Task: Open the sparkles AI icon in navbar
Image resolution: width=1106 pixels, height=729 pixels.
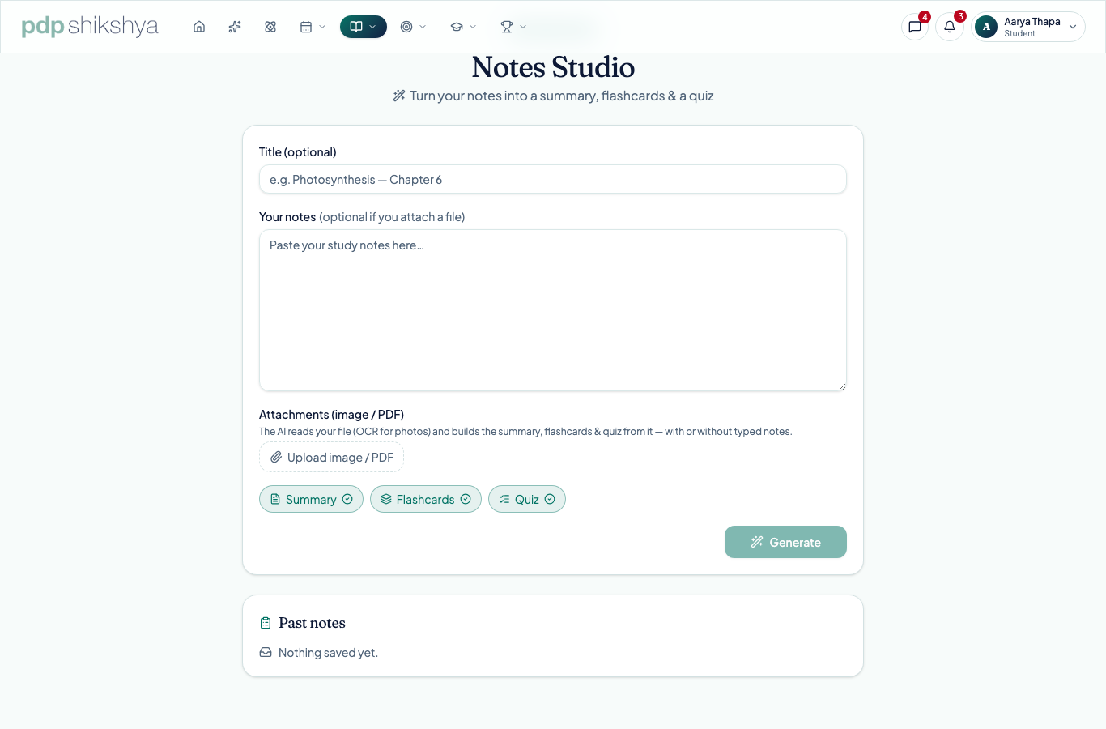Action: (235, 27)
